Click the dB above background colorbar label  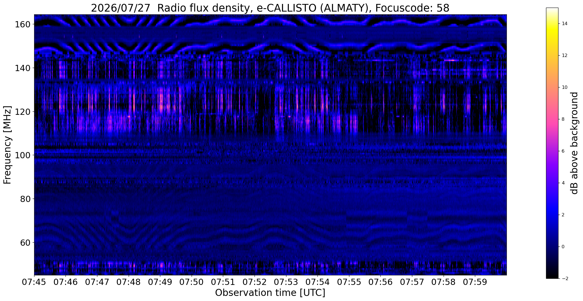[574, 143]
